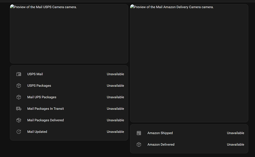Image resolution: width=255 pixels, height=157 pixels.
Task: Click the Unavailable state of Amazon Delivered
Action: coord(235,145)
